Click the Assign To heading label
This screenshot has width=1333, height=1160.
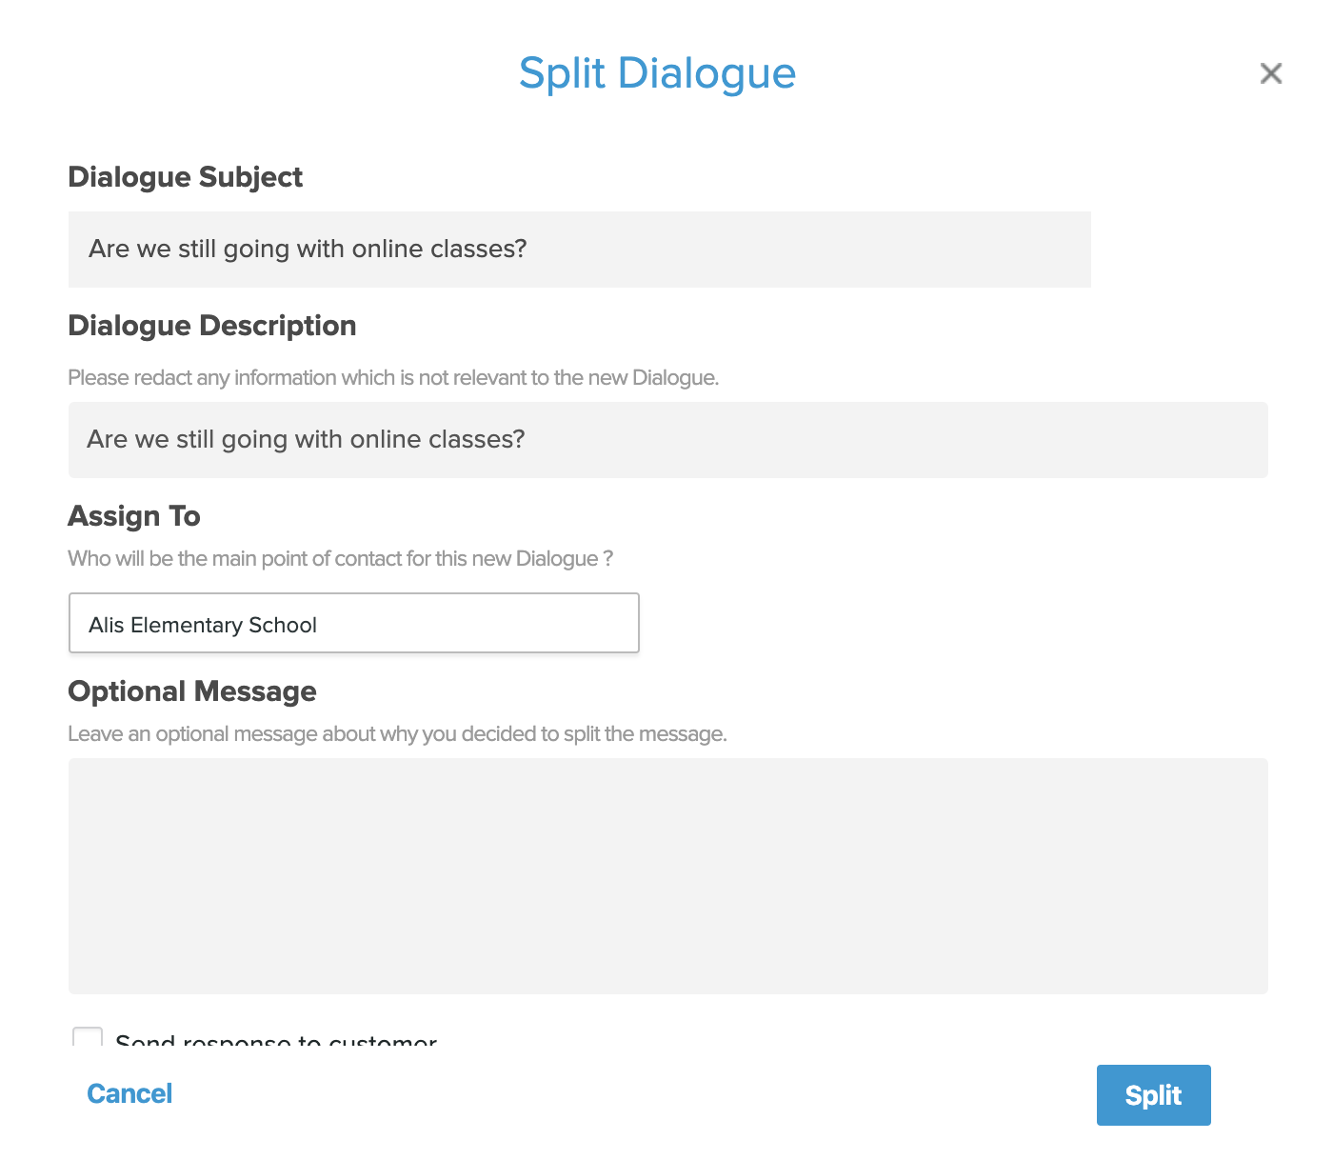pos(133,516)
